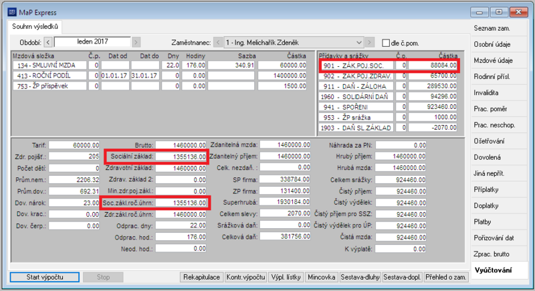The height and width of the screenshot is (291, 535).
Task: Select row 134 - SMLUVNÍ MZDA
Action: point(160,65)
